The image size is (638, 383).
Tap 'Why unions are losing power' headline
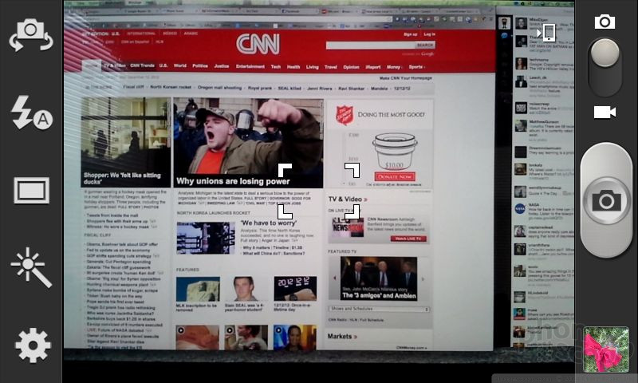[233, 181]
